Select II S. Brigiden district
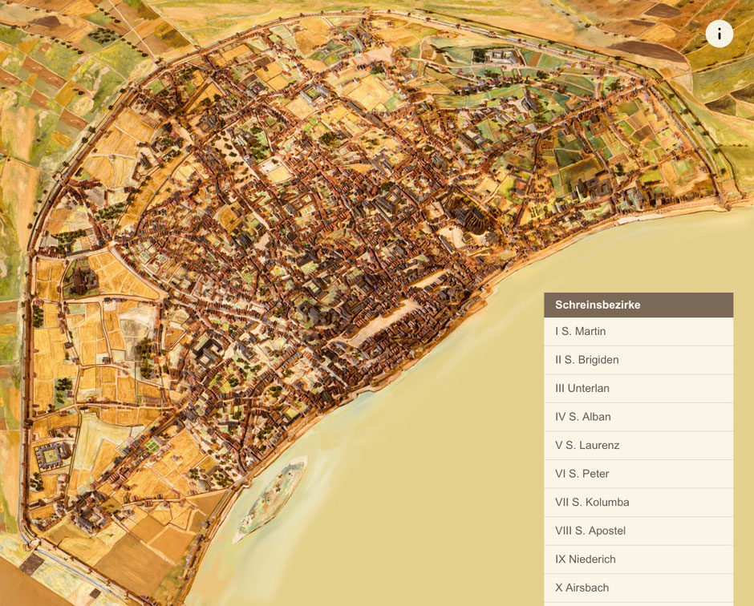754x606 pixels. pyautogui.click(x=638, y=360)
